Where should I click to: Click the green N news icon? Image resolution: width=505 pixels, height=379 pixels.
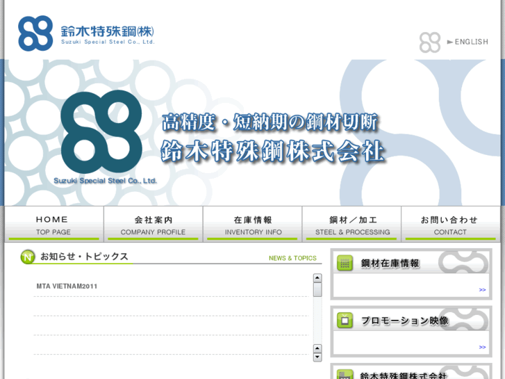click(x=28, y=257)
